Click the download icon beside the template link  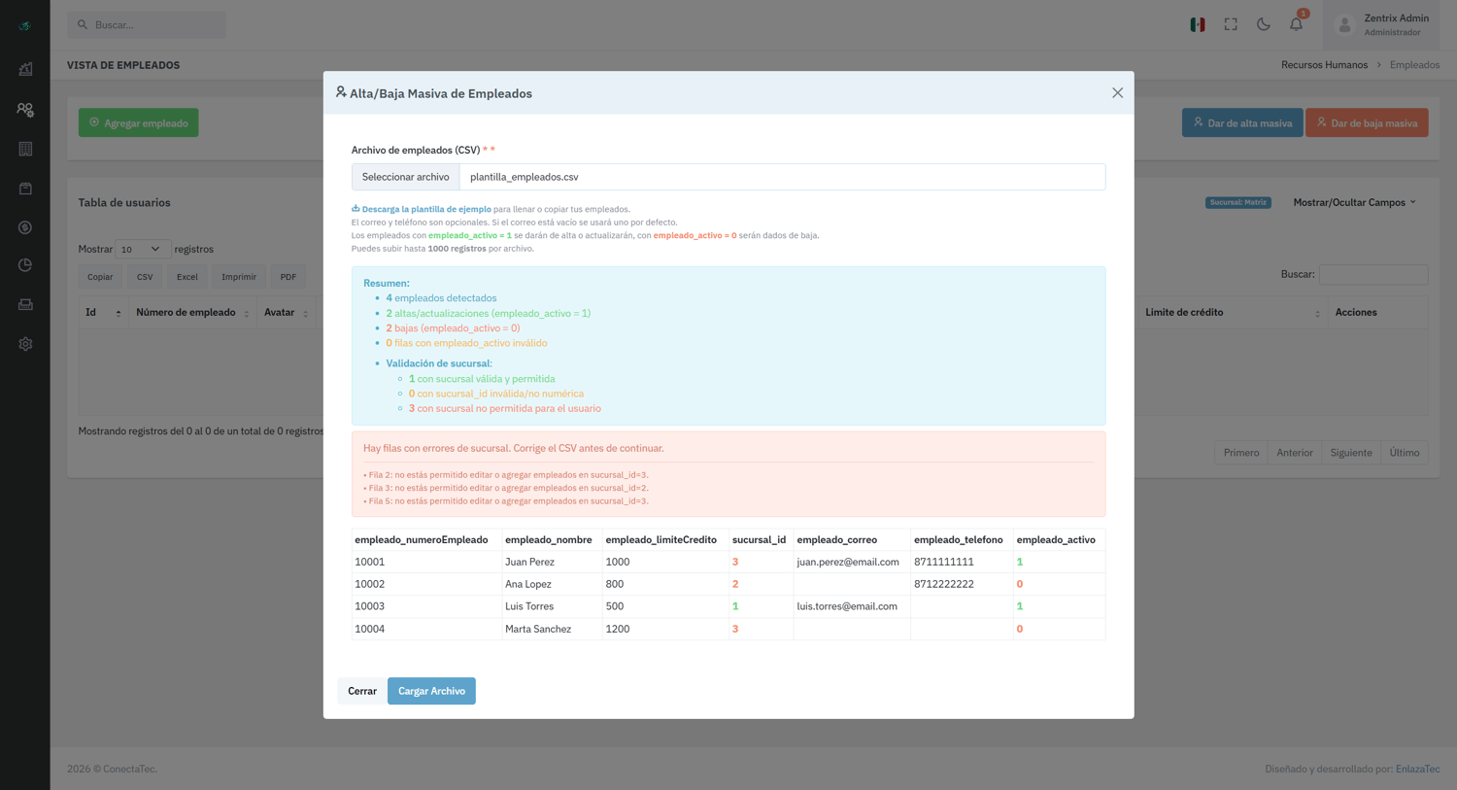pyautogui.click(x=356, y=208)
